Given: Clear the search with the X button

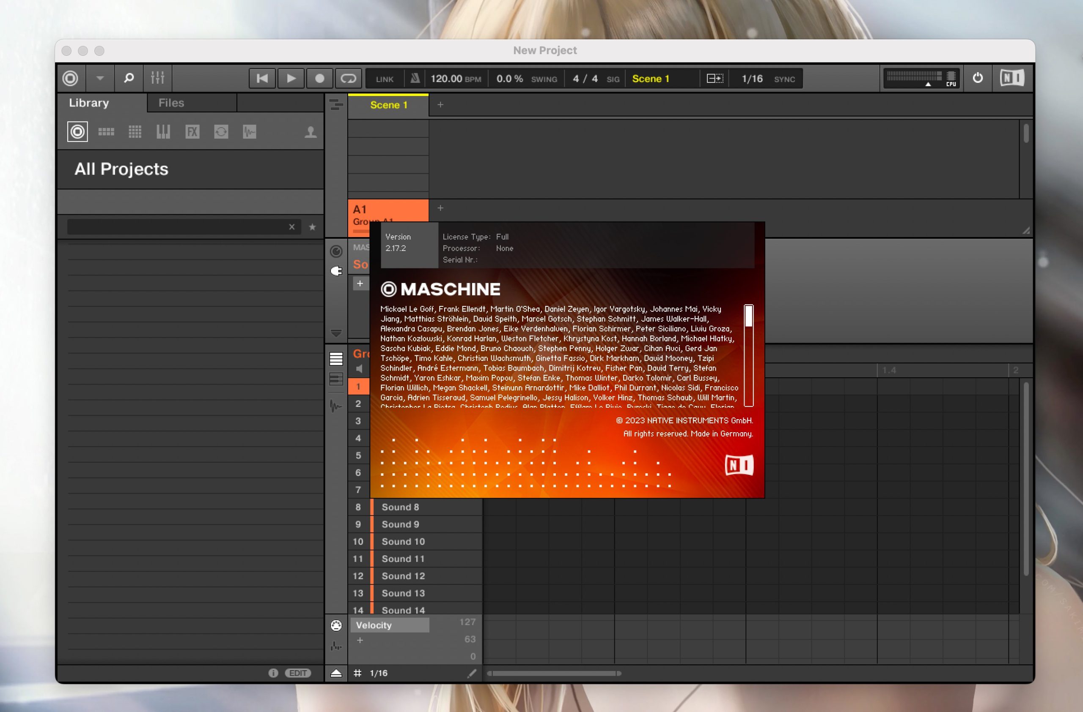Looking at the screenshot, I should point(291,227).
